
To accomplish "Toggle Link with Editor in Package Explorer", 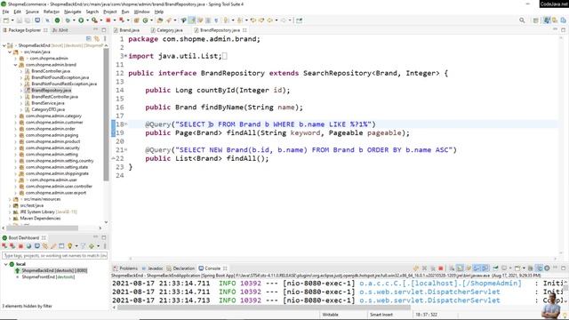I will tap(97, 38).
